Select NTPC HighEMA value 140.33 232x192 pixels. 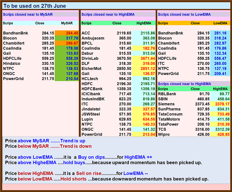[149, 124]
